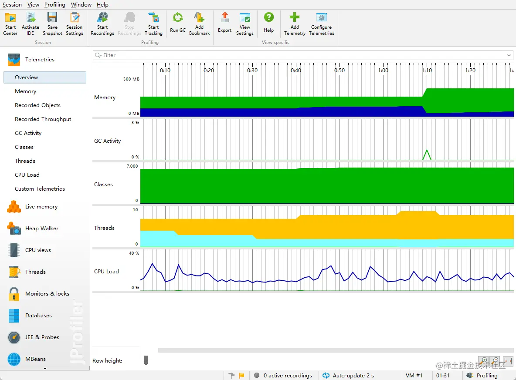Image resolution: width=516 pixels, height=380 pixels.
Task: Open the Filter dropdown arrow
Action: pyautogui.click(x=509, y=55)
